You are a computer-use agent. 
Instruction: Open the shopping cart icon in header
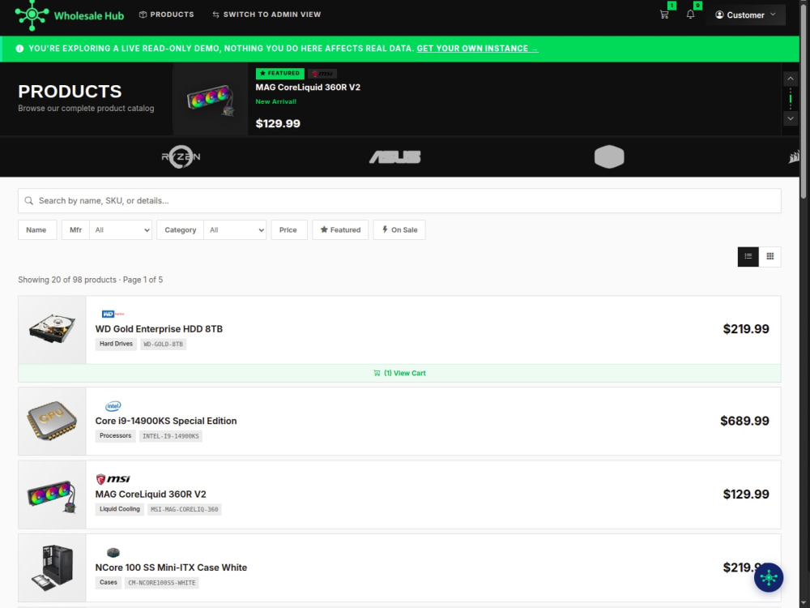[664, 15]
